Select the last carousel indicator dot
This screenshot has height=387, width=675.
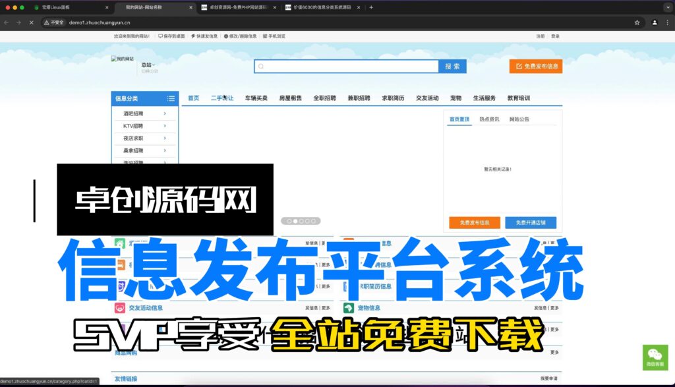pos(313,222)
